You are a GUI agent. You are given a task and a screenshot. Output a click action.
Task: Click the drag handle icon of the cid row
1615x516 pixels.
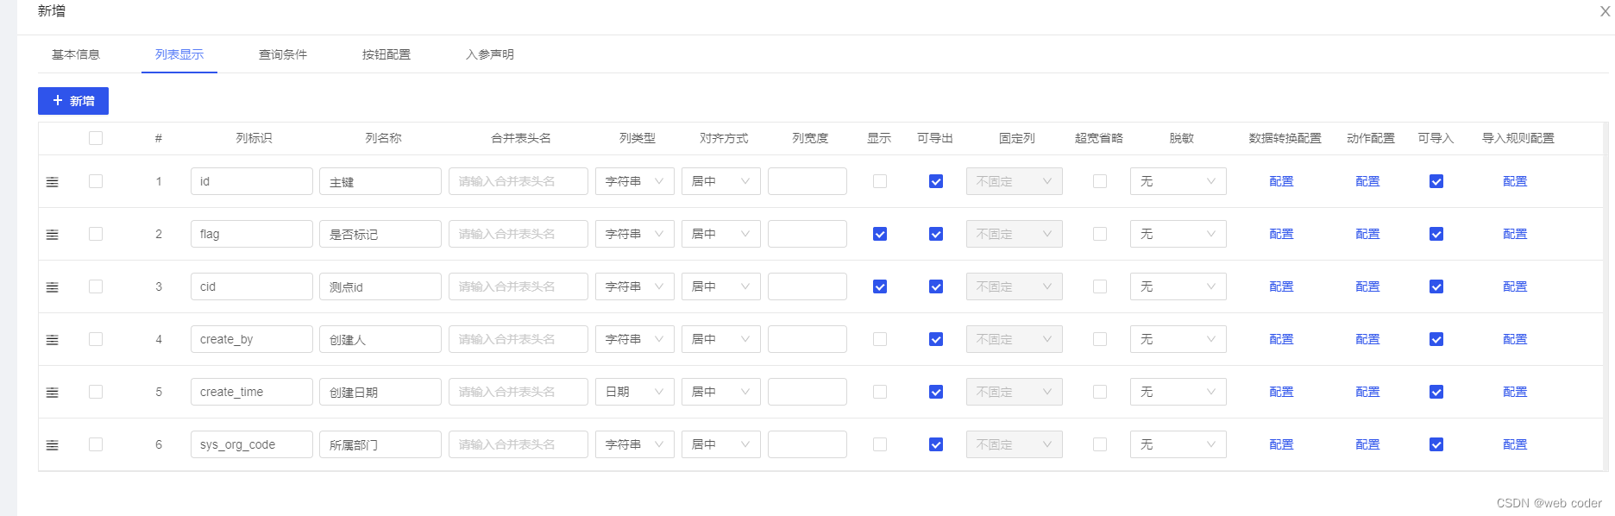tap(53, 287)
